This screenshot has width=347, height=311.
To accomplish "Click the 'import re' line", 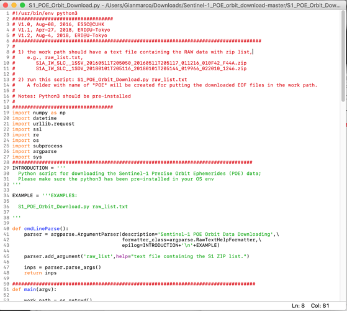I will point(25,135).
